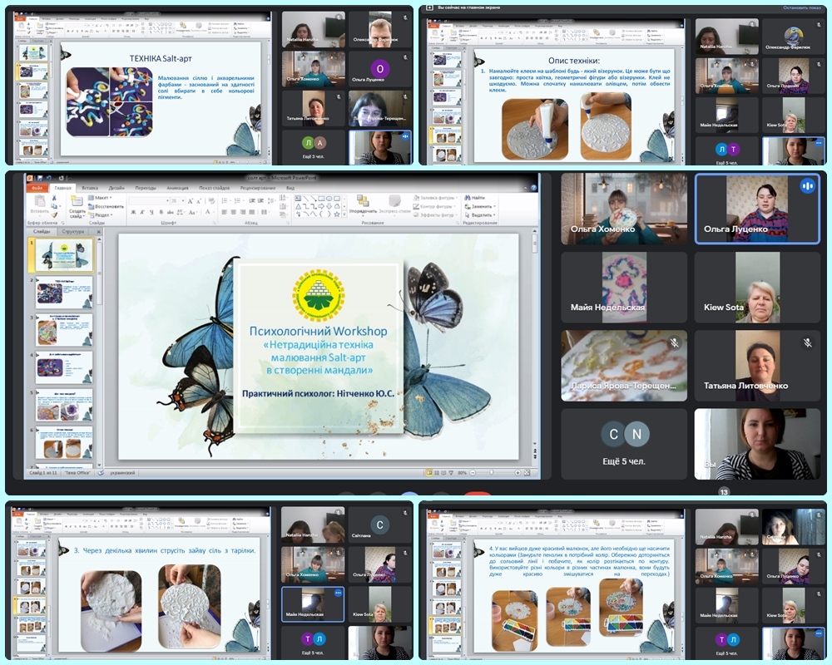Decrease font size in large center PowerPoint ribbon
Viewport: 832px width, 665px height.
point(199,201)
